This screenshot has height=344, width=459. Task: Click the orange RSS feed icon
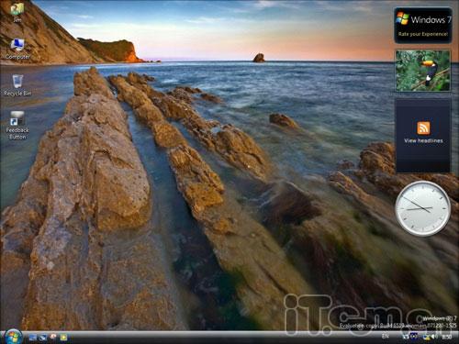423,128
